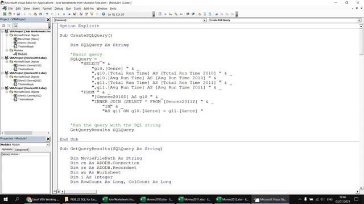Open Find with the binoculars icon

click(40, 14)
